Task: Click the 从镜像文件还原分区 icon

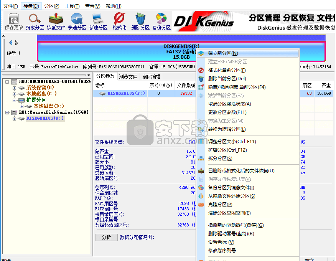Action: [201, 196]
